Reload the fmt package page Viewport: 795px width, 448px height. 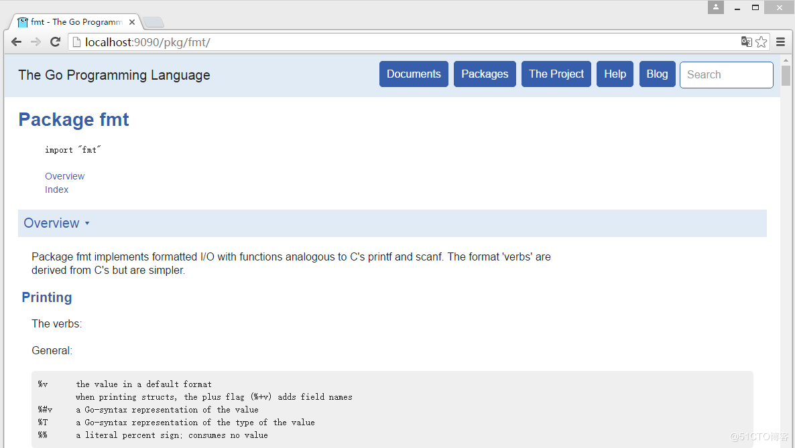(55, 42)
